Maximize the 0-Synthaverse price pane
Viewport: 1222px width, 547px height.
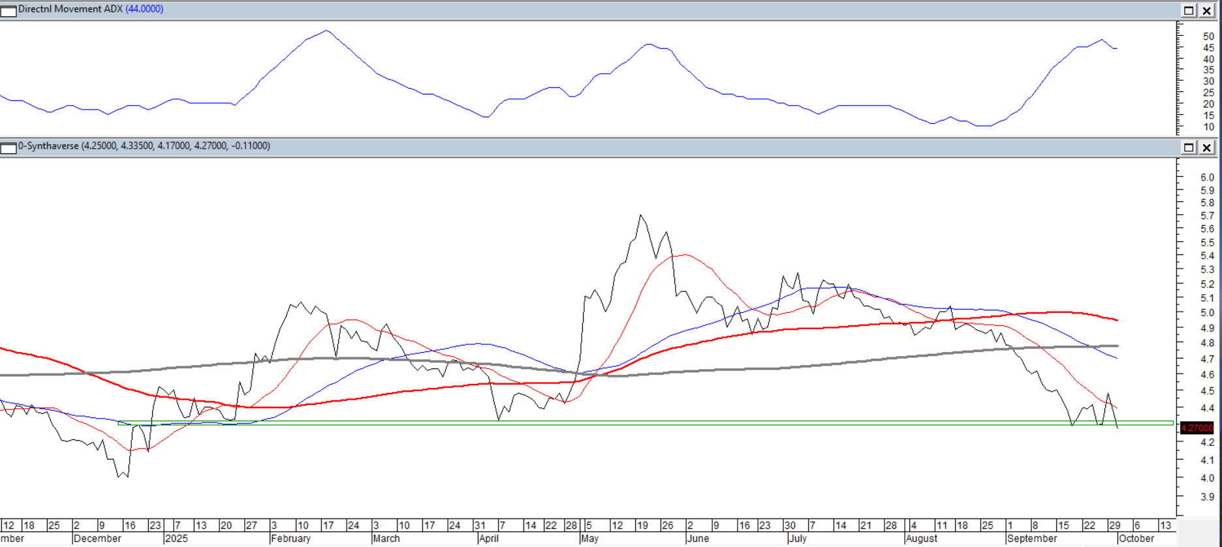click(x=1189, y=147)
